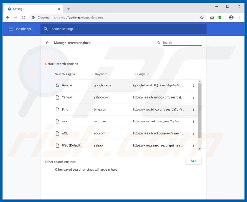Screen dimensions: 247x202
Task: Bookmark this page with the star
Action: [x=202, y=18]
